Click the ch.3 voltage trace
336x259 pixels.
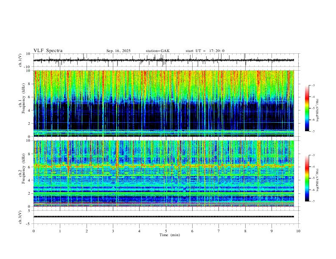tap(164, 217)
